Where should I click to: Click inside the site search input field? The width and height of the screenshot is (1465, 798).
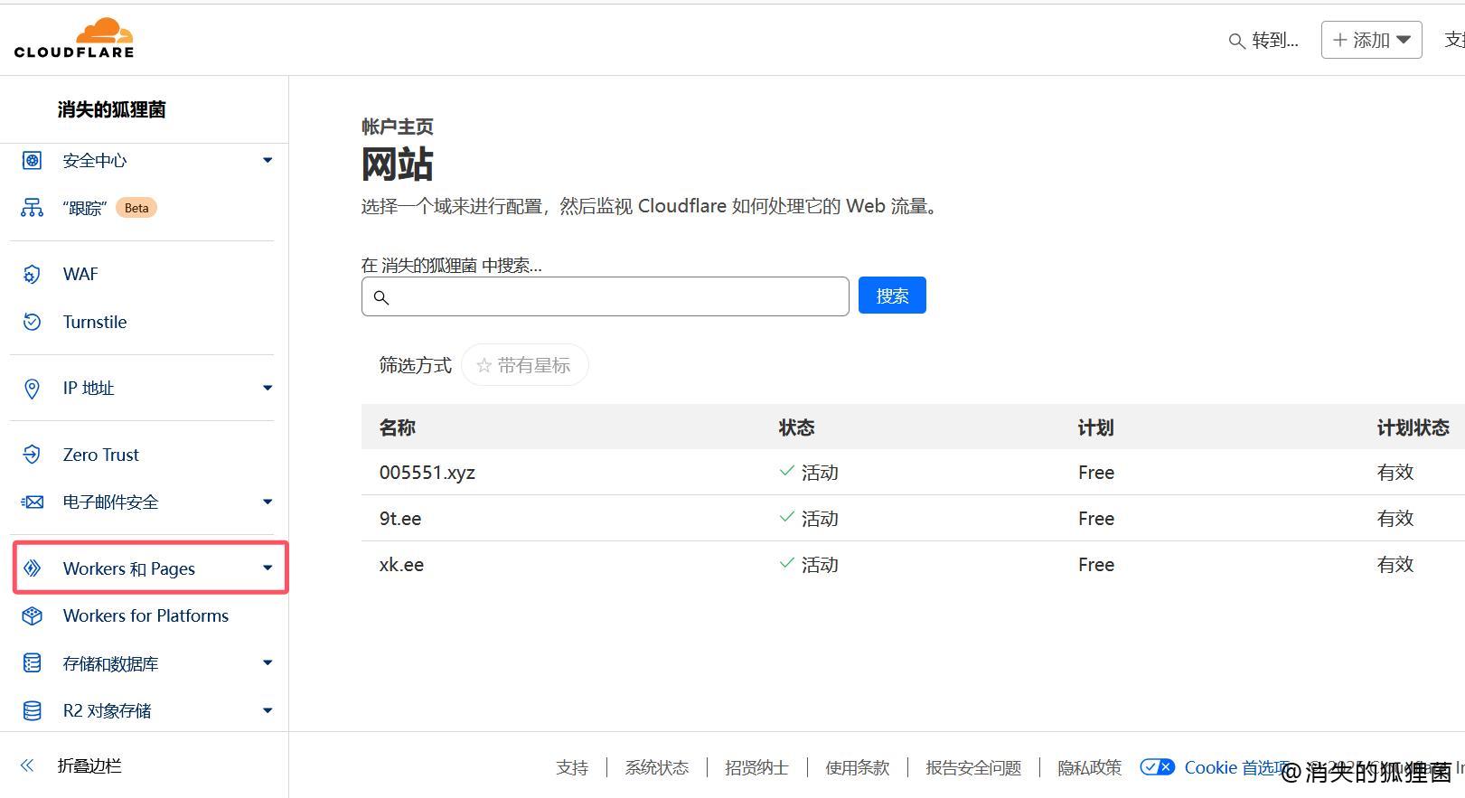click(x=606, y=296)
